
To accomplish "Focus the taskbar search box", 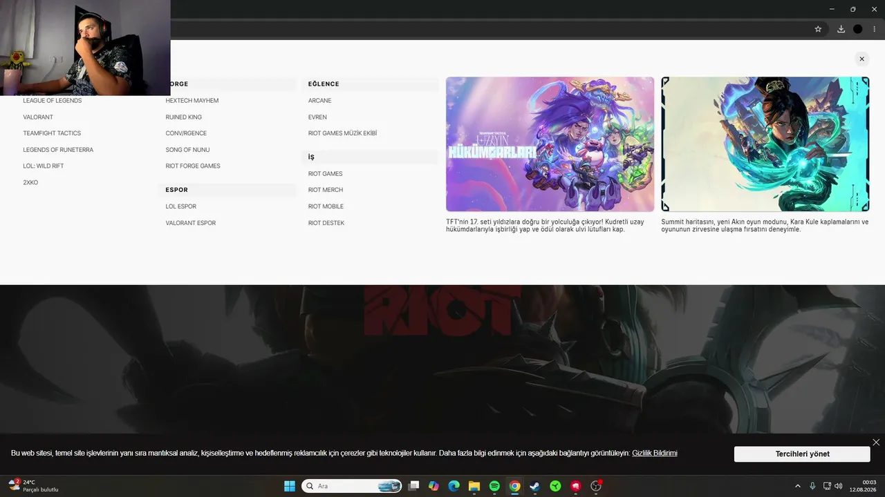I will click(352, 486).
